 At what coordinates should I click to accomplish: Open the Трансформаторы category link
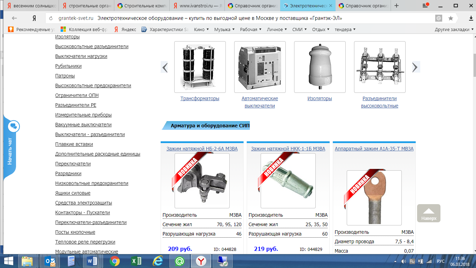tap(200, 98)
